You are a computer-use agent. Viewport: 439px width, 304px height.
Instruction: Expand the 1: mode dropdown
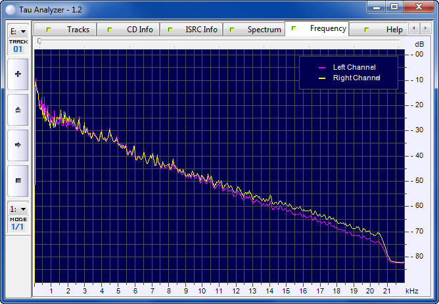tap(18, 209)
